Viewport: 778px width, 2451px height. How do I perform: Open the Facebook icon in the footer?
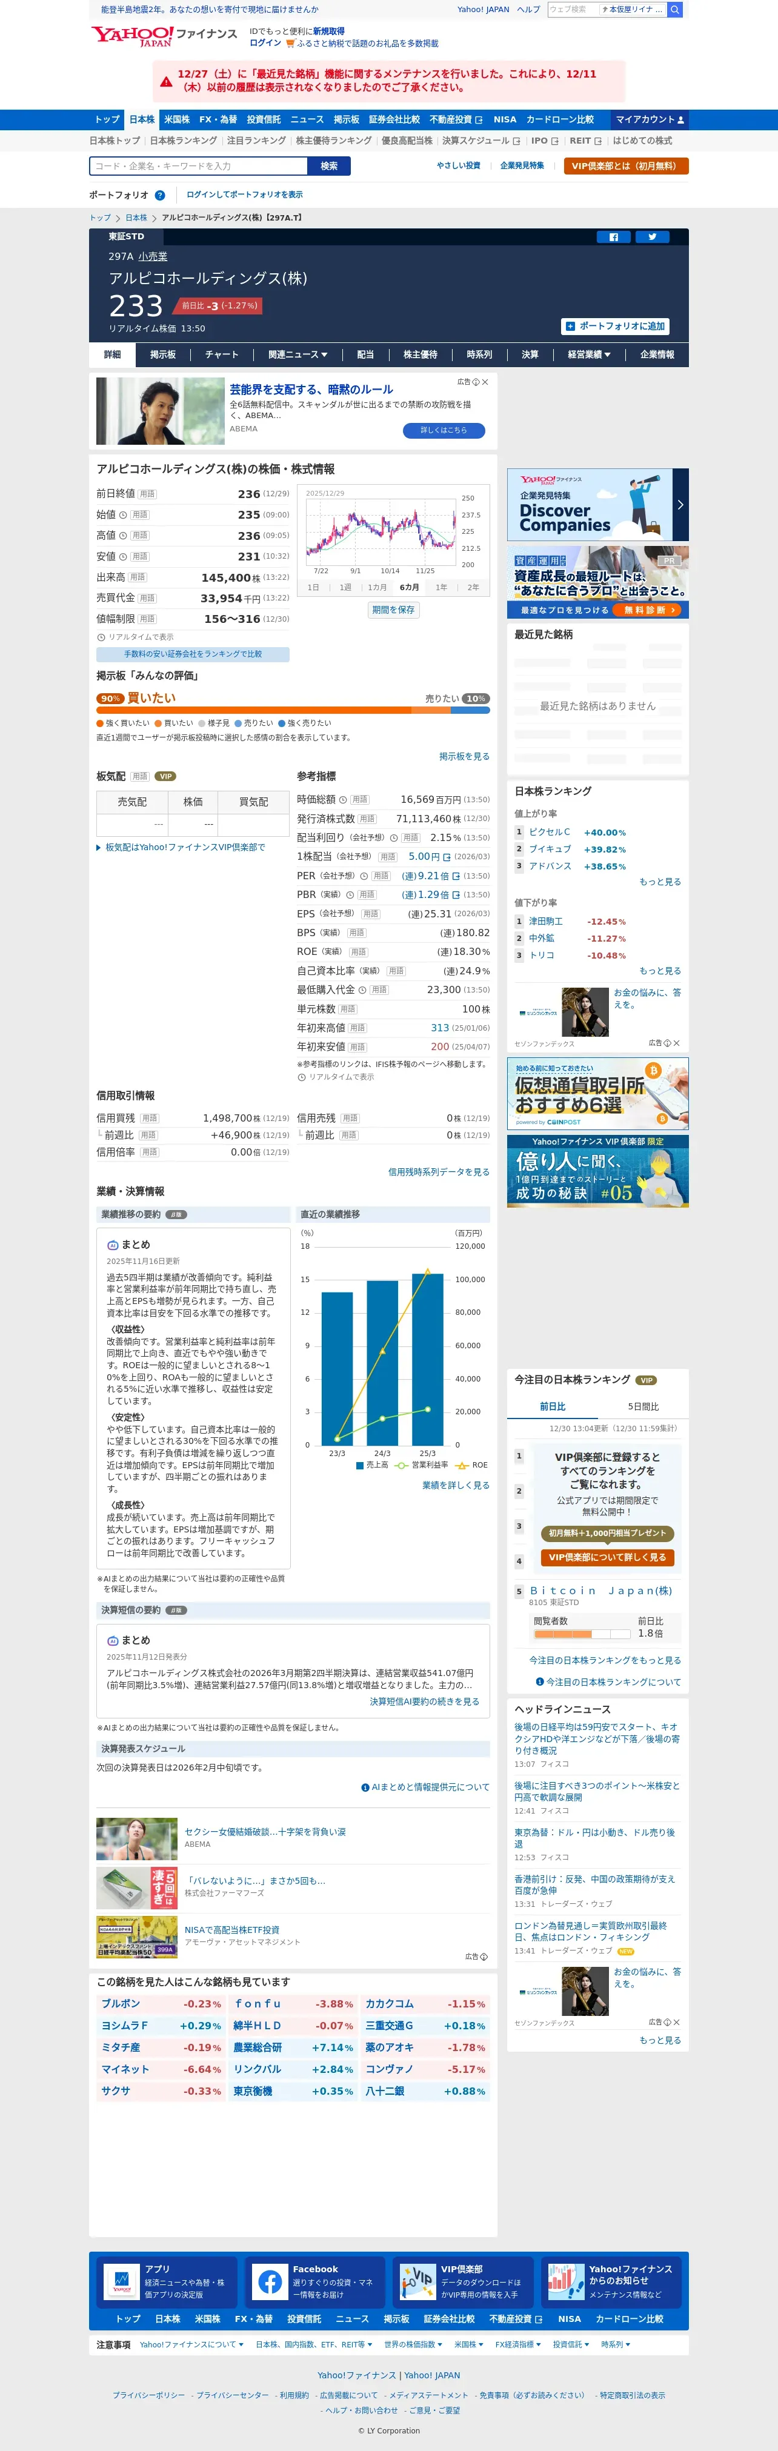click(270, 2281)
